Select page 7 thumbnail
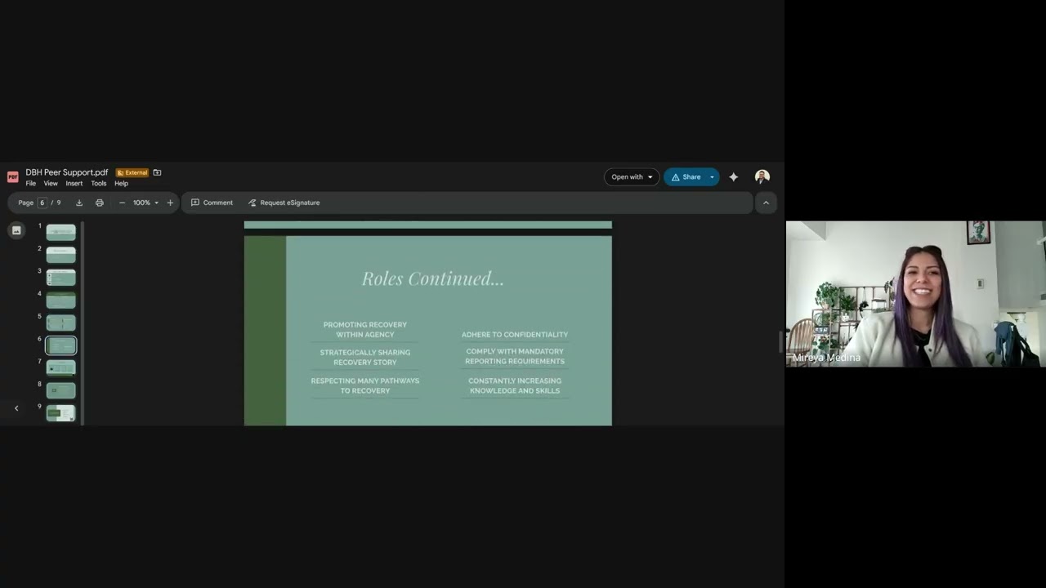Viewport: 1046px width, 588px height. coord(60,368)
